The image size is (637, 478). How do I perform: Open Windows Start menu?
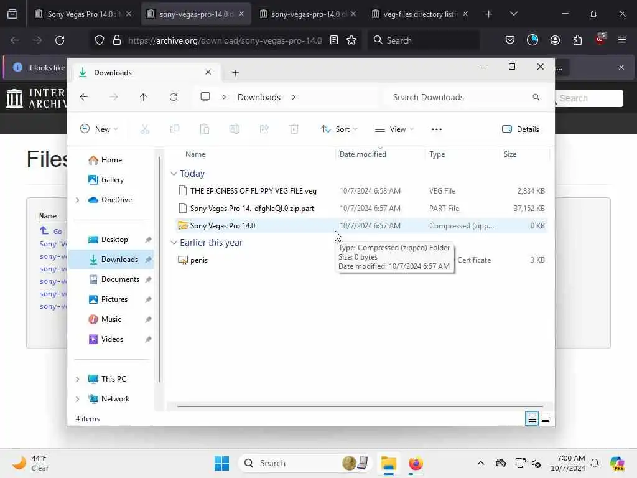[221, 463]
